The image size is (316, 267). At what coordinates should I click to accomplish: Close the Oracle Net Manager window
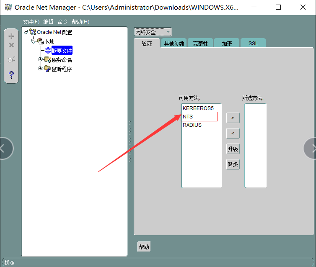click(303, 7)
